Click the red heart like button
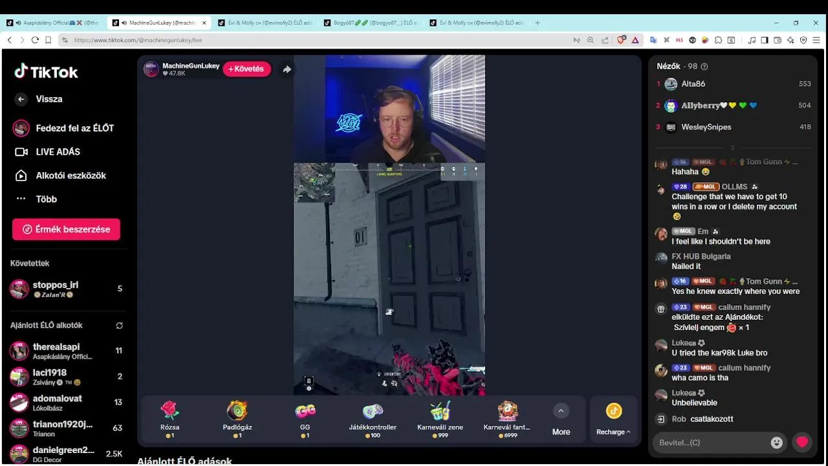 coord(802,442)
